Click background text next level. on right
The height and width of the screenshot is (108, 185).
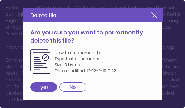pyautogui.click(x=172, y=86)
